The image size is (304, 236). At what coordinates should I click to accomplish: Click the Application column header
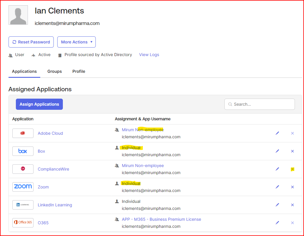click(23, 119)
